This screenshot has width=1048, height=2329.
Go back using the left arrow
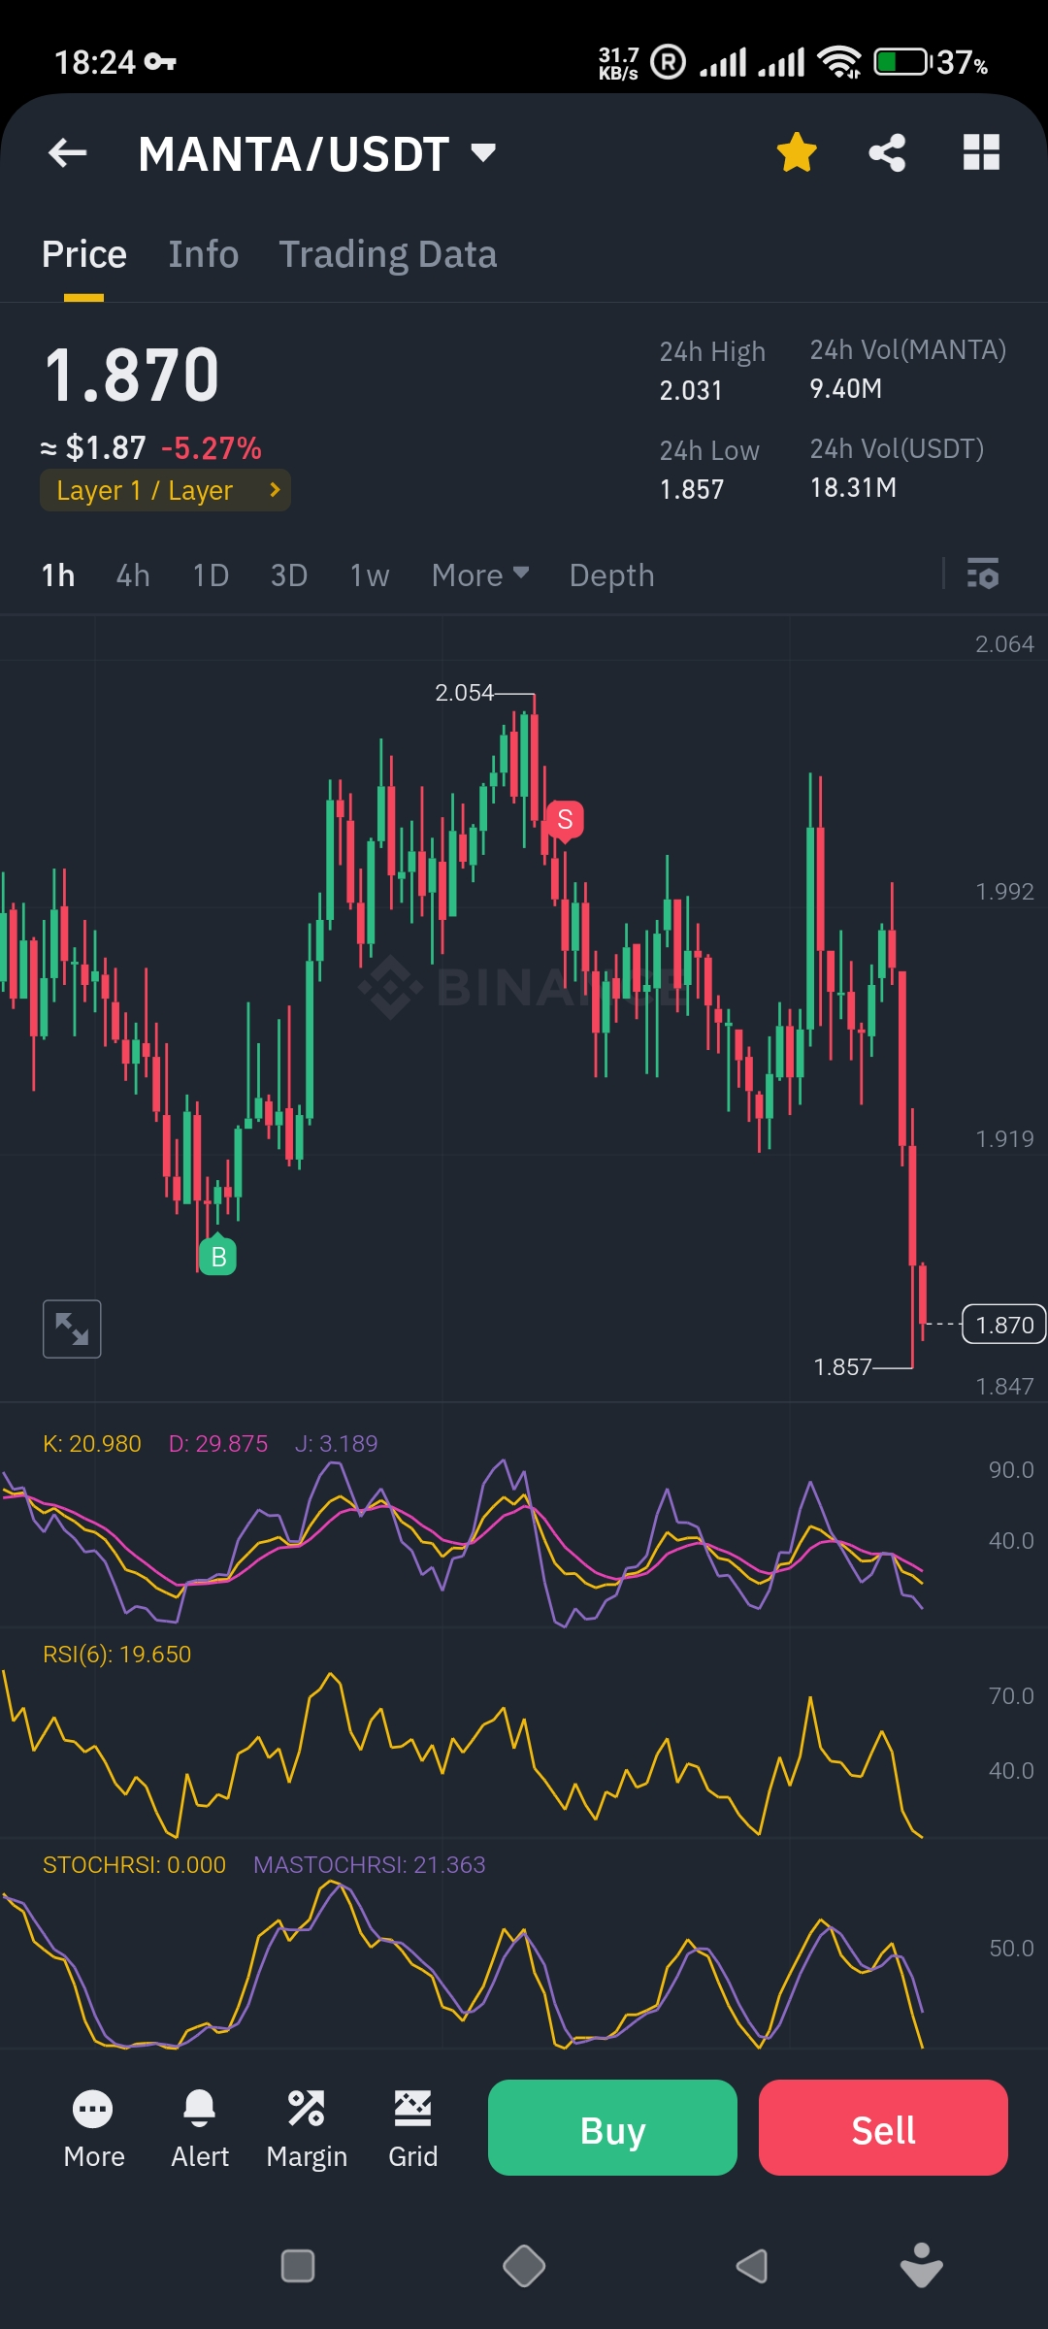pos(68,152)
